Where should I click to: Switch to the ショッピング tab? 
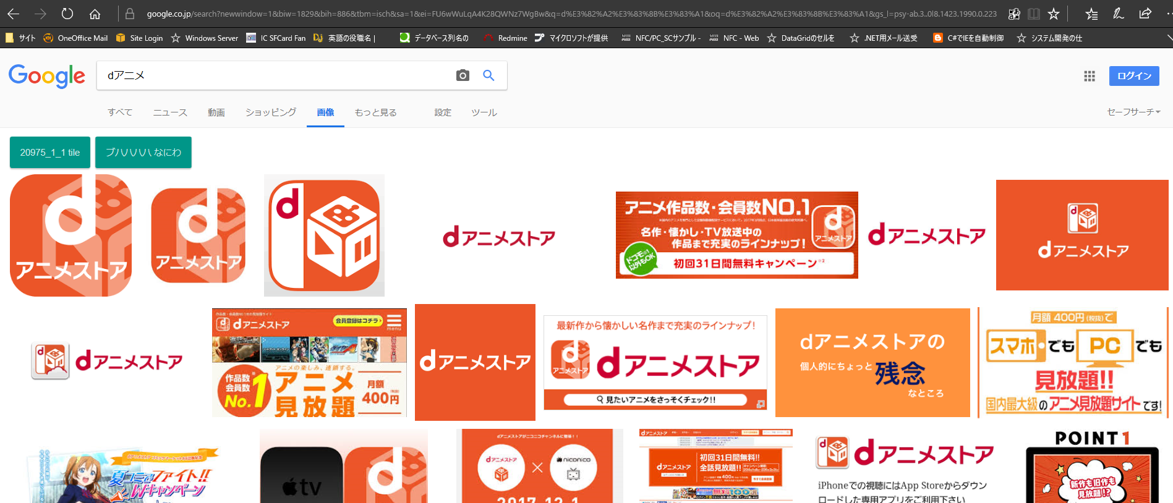(271, 112)
